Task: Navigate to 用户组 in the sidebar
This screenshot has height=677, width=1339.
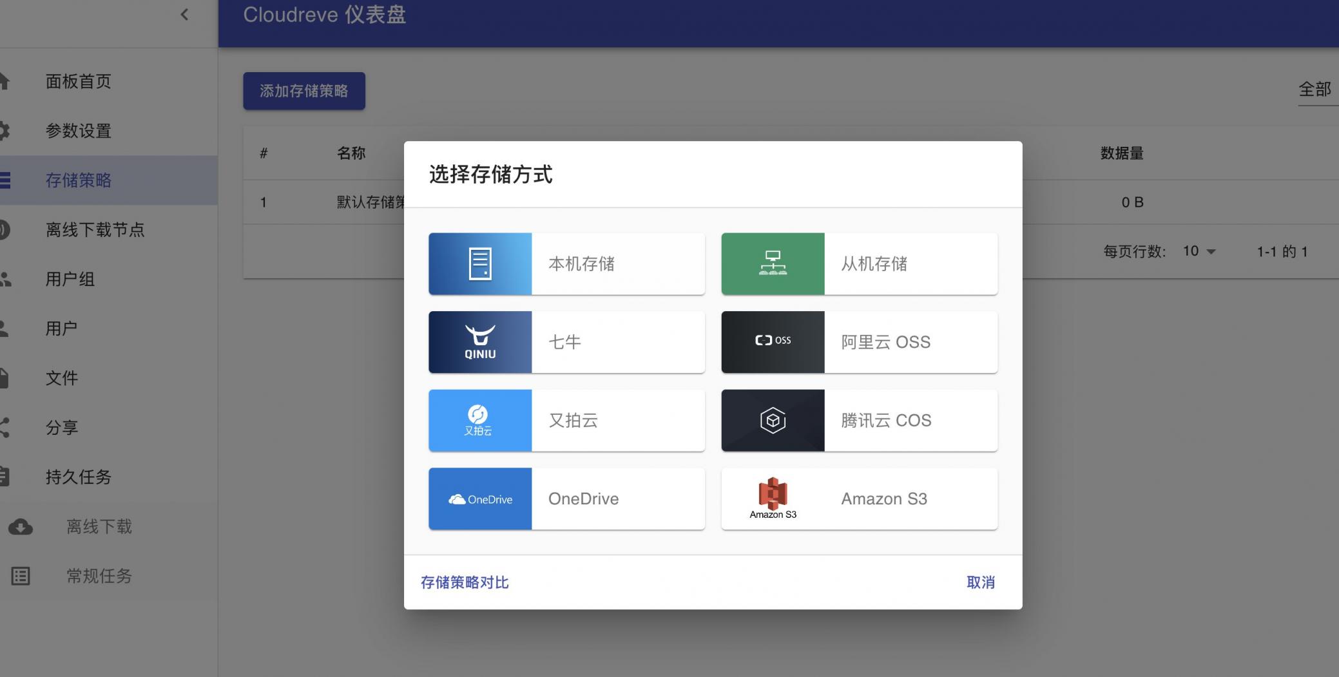Action: point(69,280)
